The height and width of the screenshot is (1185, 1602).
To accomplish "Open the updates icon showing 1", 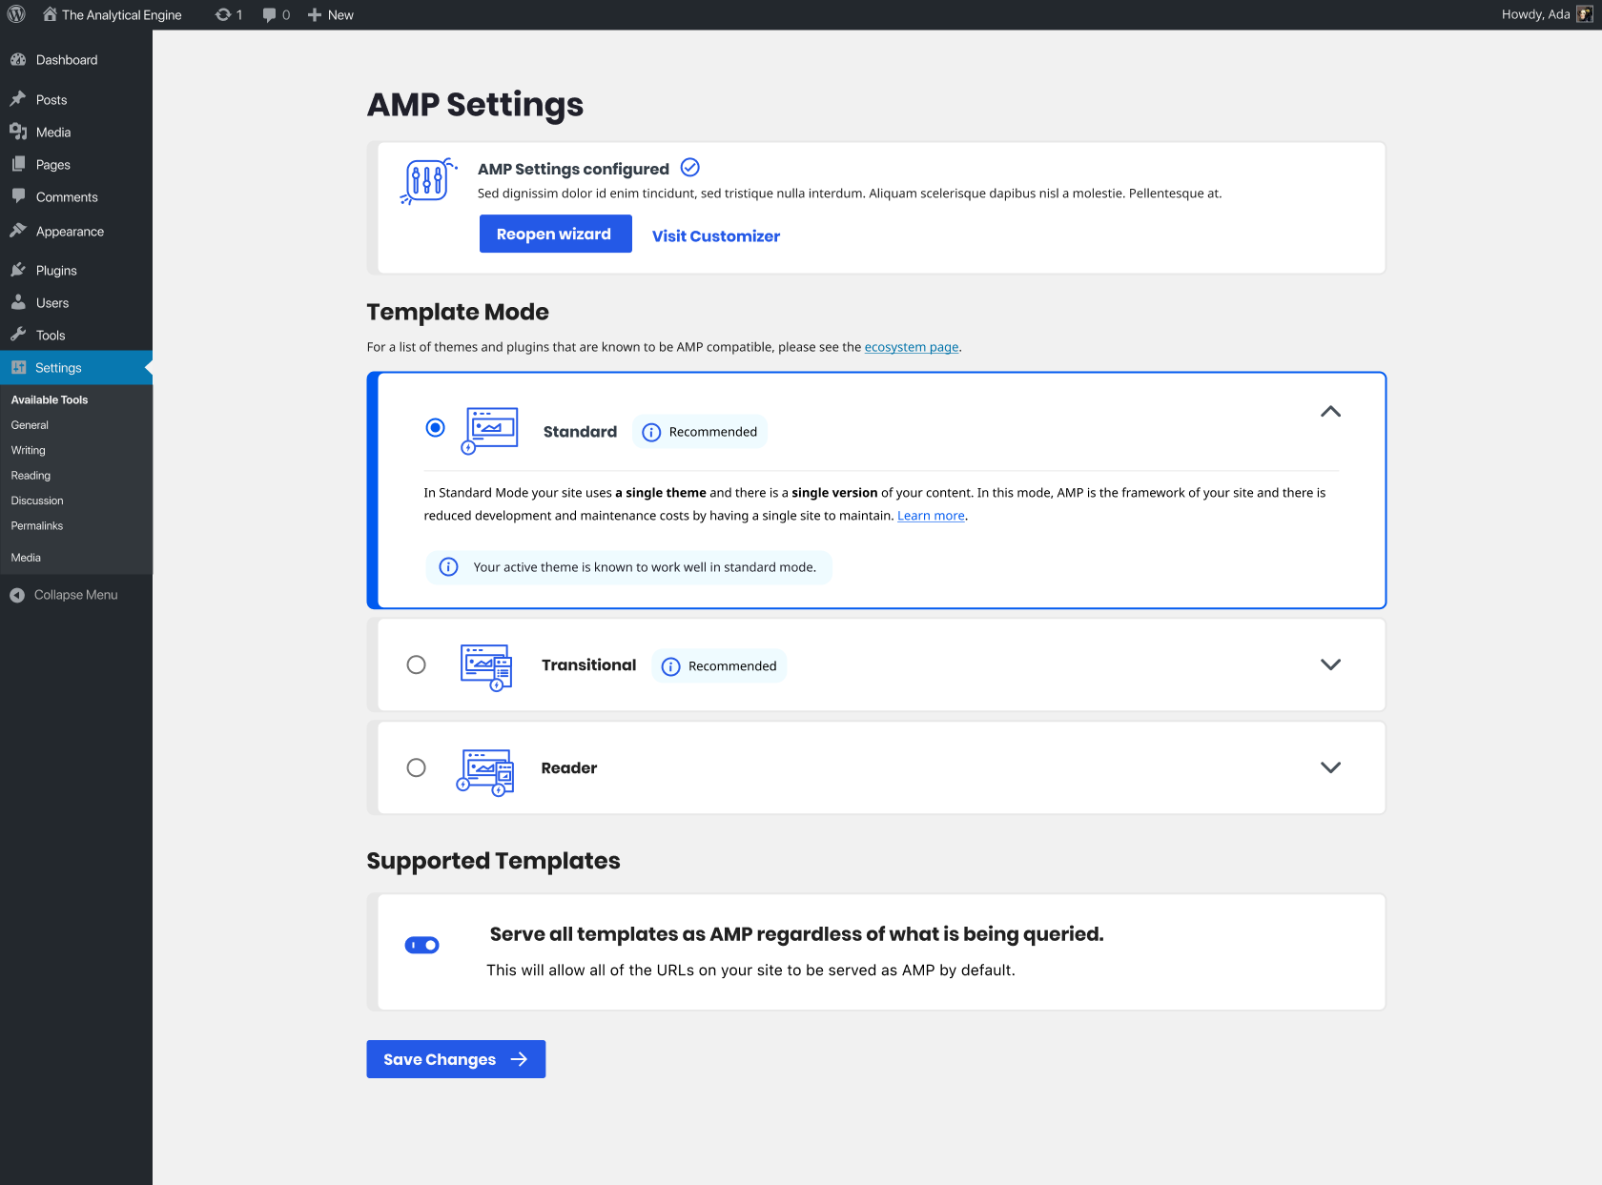I will 223,14.
